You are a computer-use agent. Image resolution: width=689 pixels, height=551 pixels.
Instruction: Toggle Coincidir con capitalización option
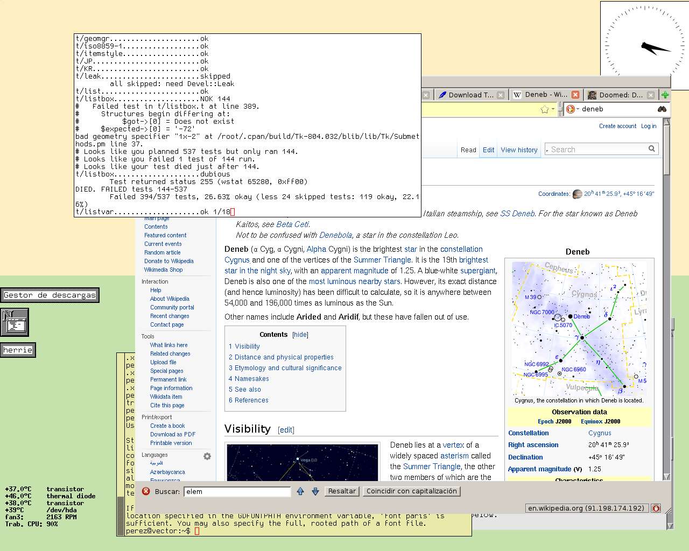411,491
